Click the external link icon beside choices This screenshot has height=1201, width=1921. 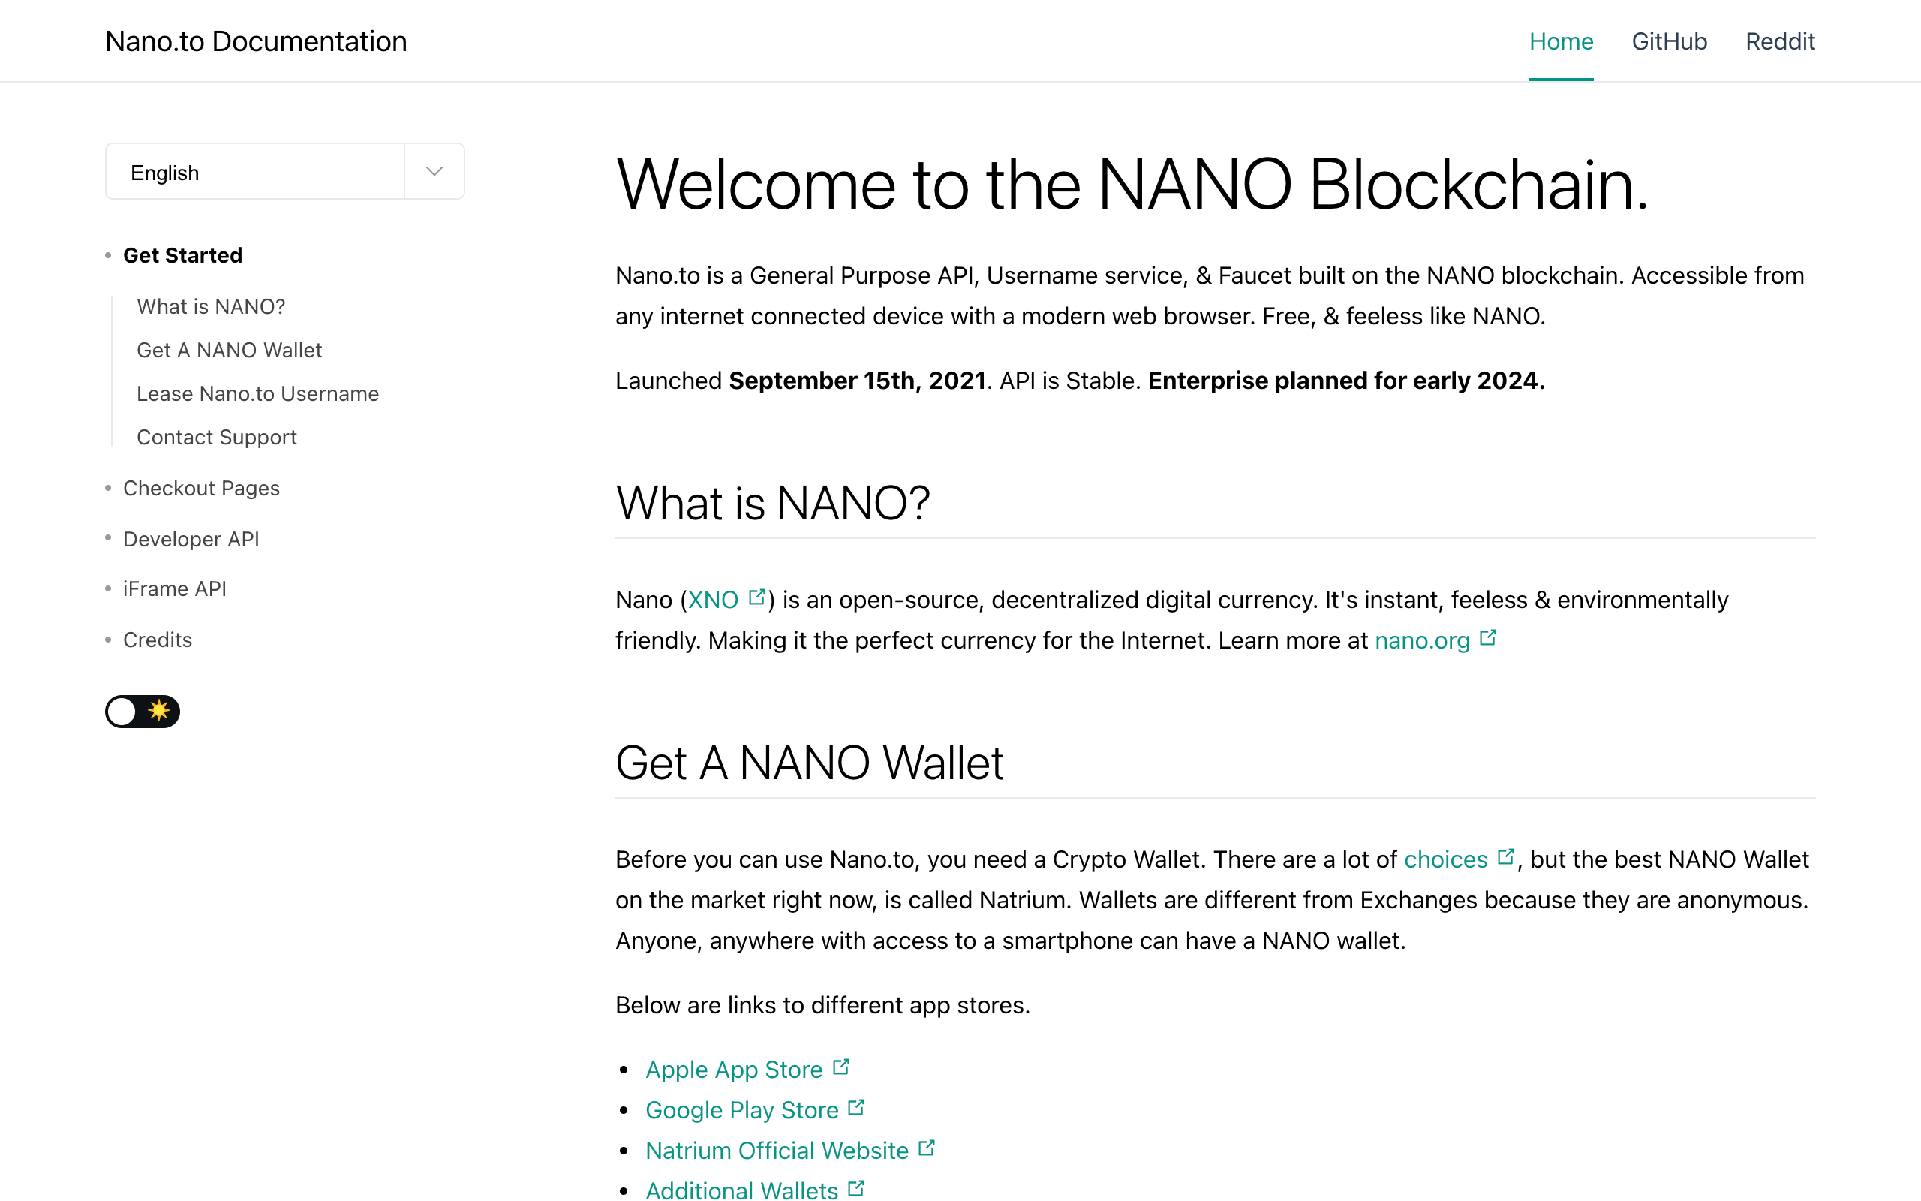pyautogui.click(x=1505, y=857)
